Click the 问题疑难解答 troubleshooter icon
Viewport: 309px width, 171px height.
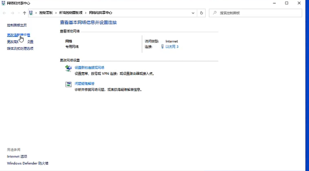click(x=68, y=84)
